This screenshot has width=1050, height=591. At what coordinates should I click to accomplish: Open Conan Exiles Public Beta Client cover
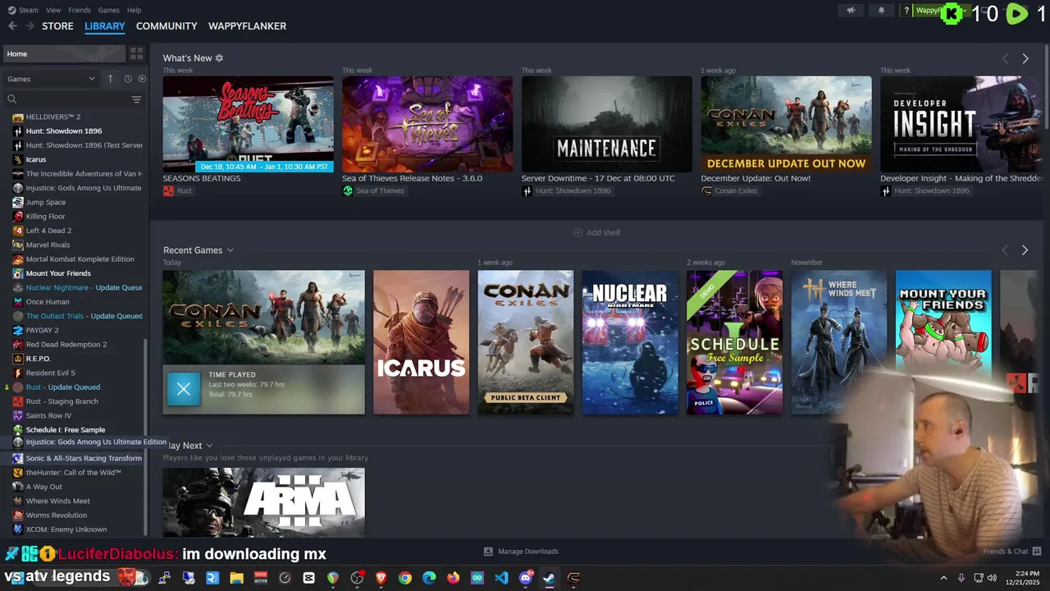point(526,342)
